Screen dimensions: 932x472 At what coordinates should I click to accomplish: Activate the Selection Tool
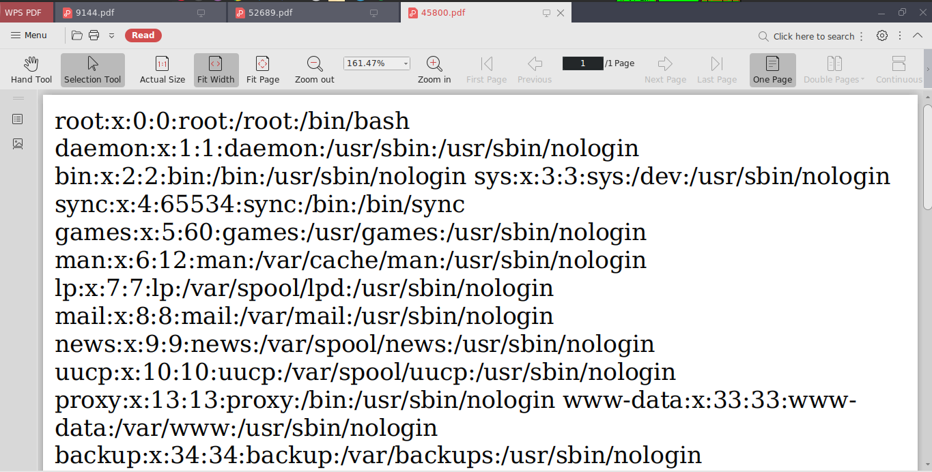pyautogui.click(x=92, y=68)
